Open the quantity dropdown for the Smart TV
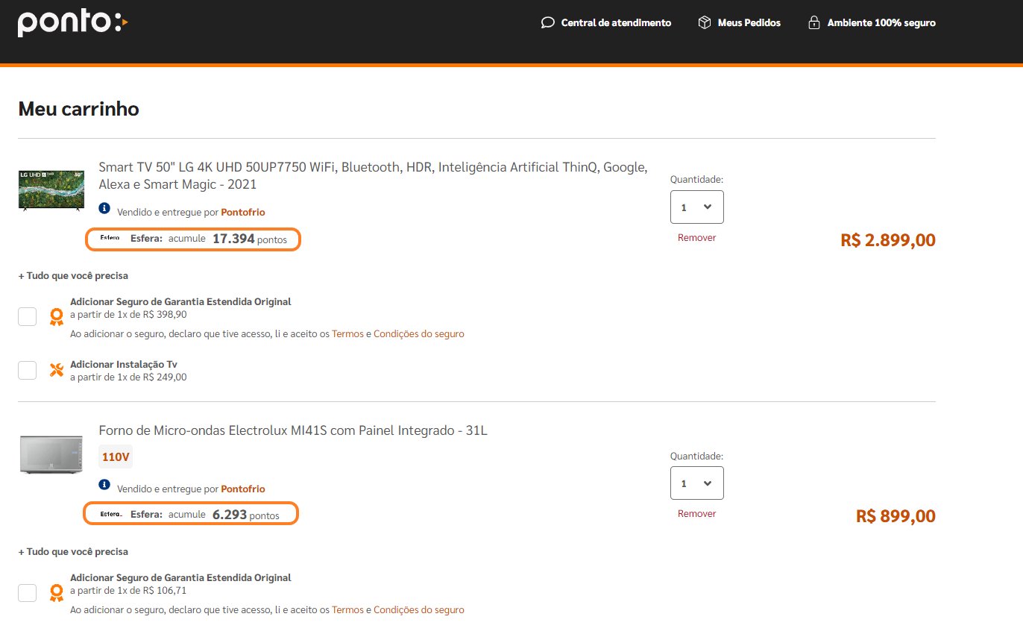 (x=697, y=207)
